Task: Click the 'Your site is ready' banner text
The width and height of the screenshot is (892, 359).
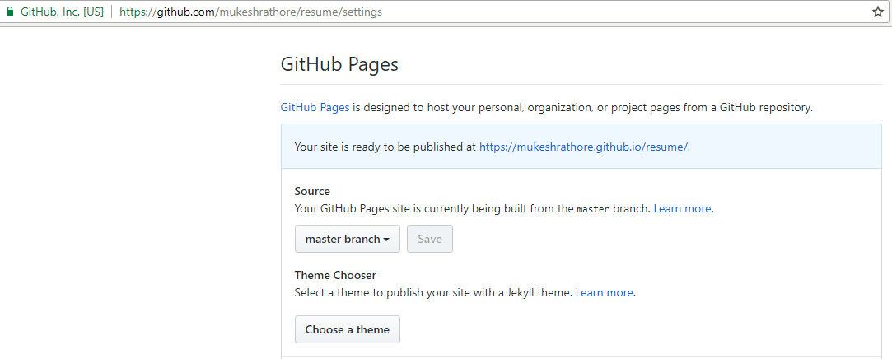Action: [x=385, y=147]
